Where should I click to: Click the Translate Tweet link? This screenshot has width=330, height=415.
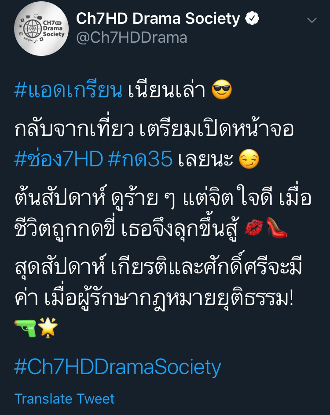pos(65,399)
